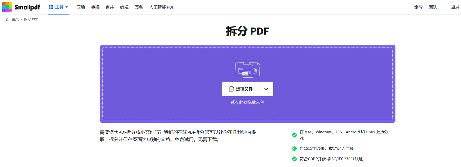The image size is (461, 167).
Task: Open the 压缩 menu item
Action: (81, 7)
